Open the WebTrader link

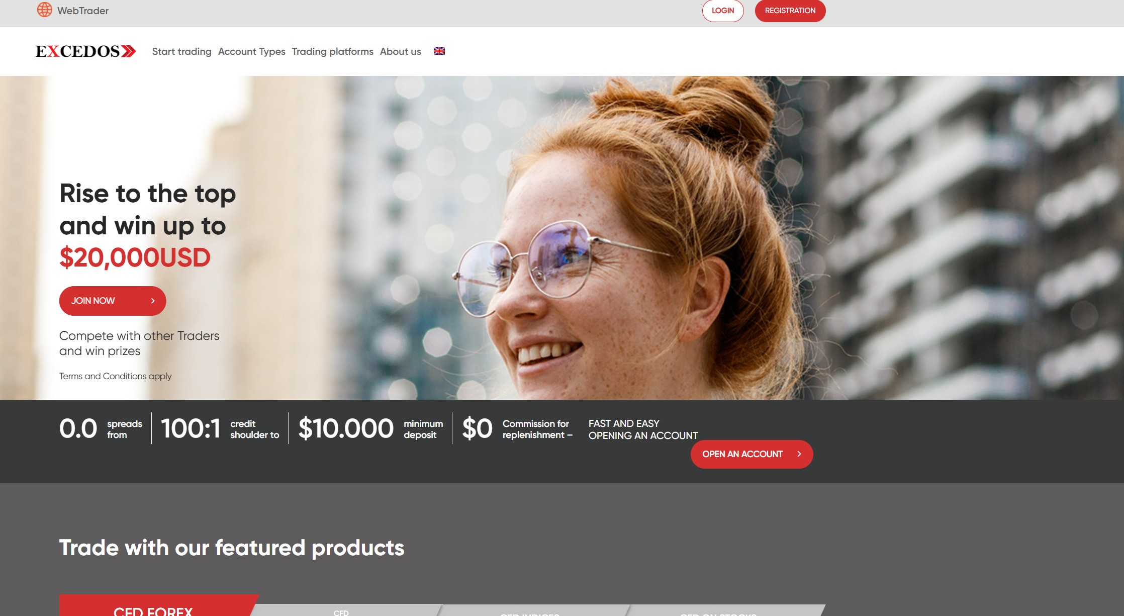tap(83, 11)
